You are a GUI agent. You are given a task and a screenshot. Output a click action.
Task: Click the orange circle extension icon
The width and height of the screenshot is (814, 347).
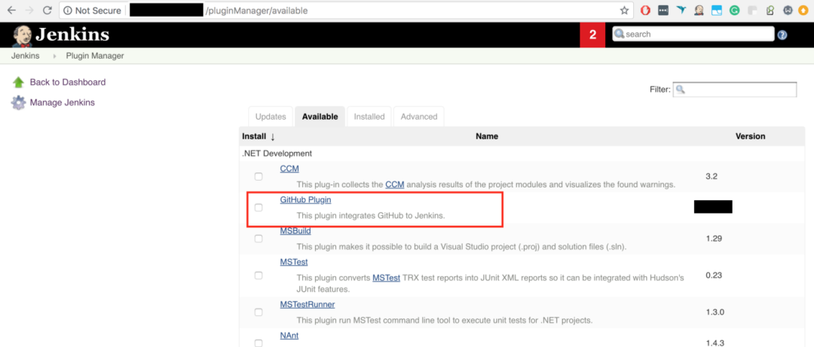[803, 11]
